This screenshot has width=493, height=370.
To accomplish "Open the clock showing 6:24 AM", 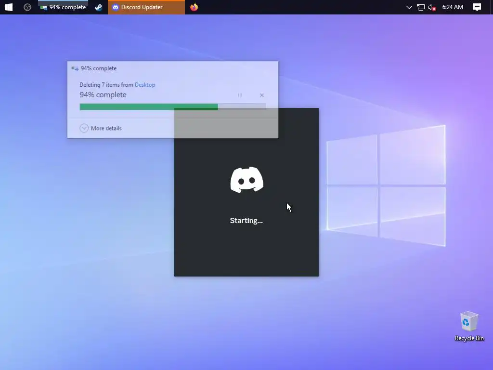I will click(453, 7).
